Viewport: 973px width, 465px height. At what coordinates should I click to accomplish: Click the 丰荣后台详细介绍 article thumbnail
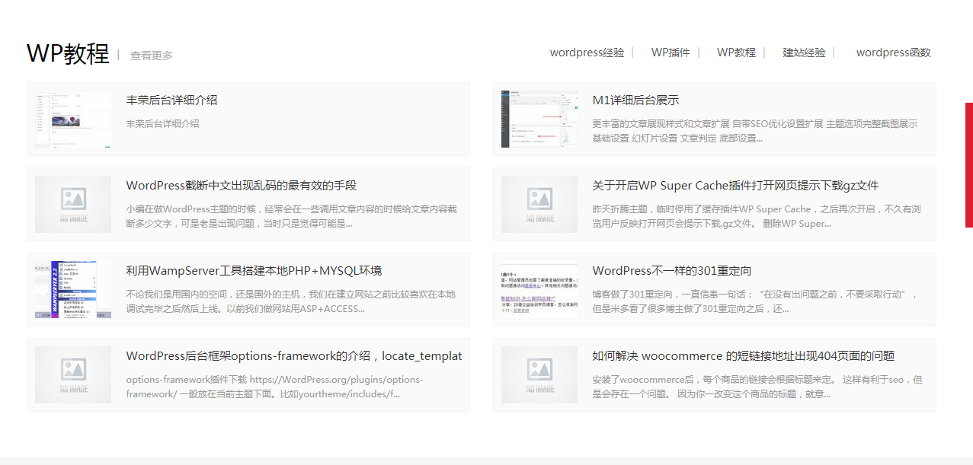click(72, 119)
